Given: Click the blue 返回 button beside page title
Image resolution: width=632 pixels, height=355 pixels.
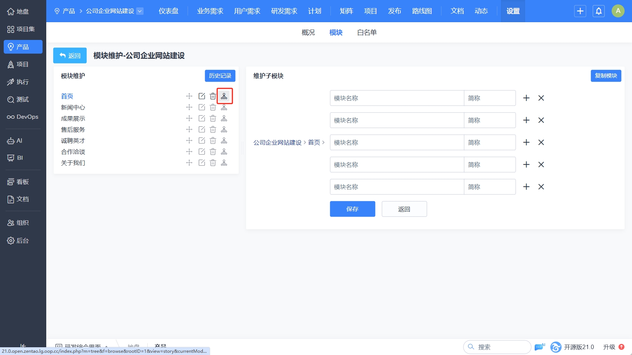Looking at the screenshot, I should point(70,55).
